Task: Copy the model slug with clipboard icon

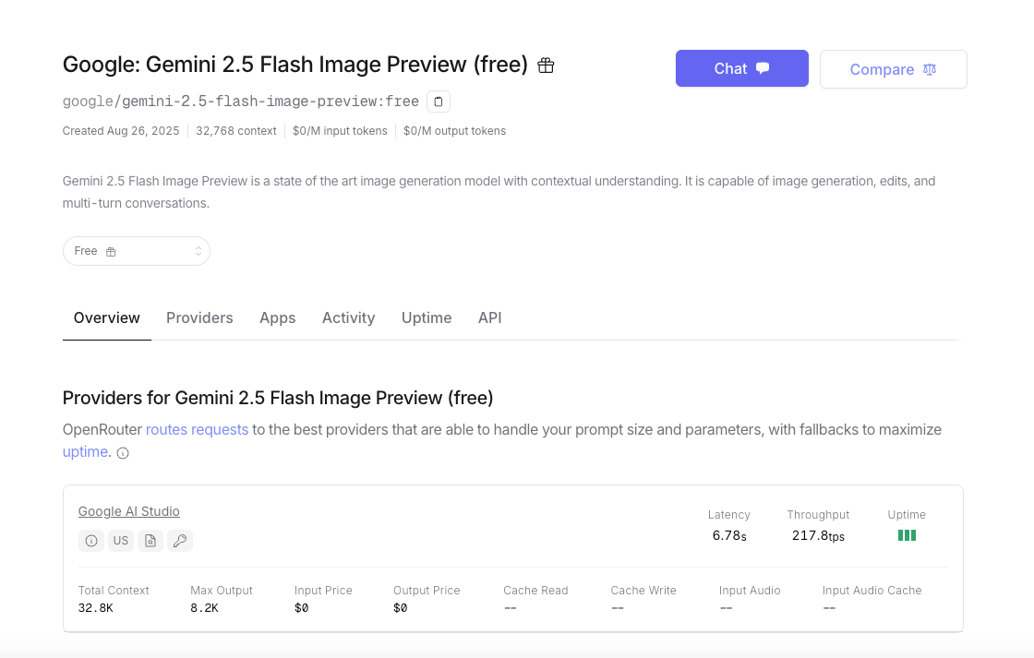Action: [x=439, y=102]
